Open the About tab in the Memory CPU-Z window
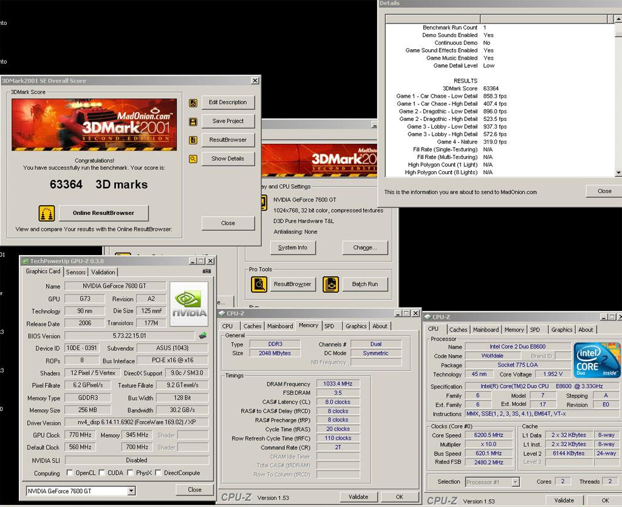Screen dimensions: 622x507 coord(380,326)
